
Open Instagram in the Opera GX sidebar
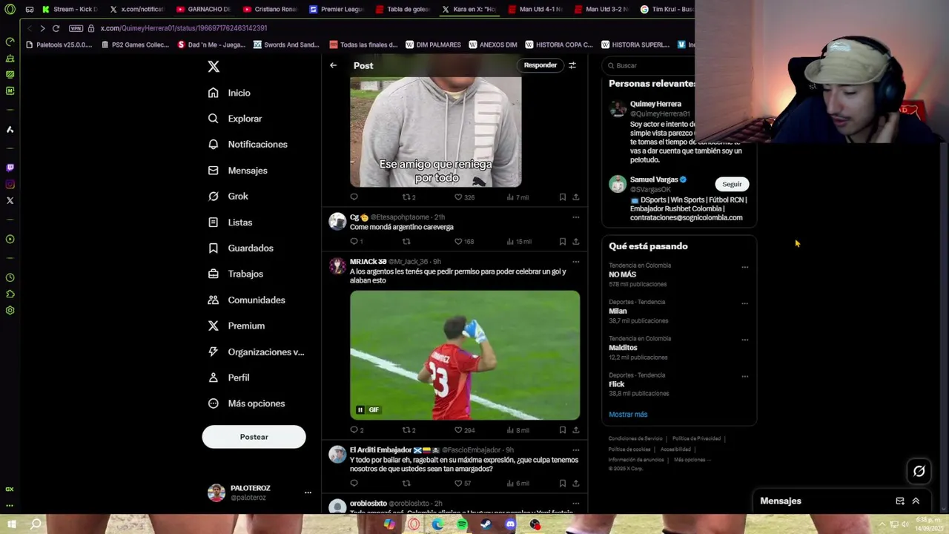[10, 184]
